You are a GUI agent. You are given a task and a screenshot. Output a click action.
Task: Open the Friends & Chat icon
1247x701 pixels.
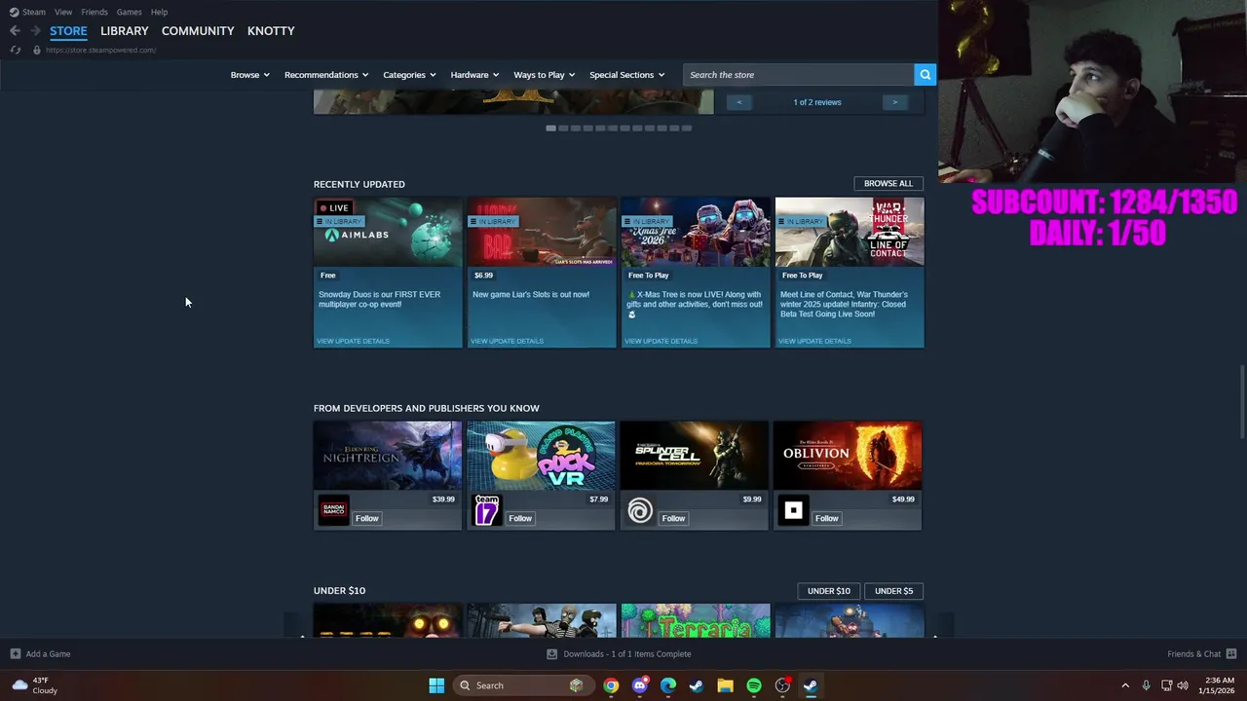click(x=1230, y=654)
